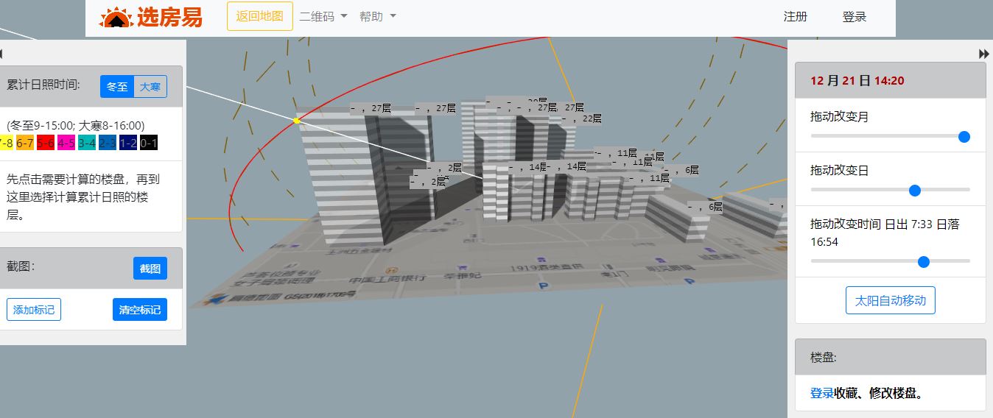Open 登录 in the top navigation bar
993x418 pixels.
[855, 16]
